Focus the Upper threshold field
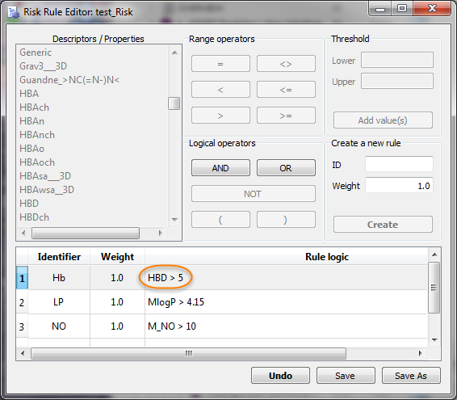Viewport: 457px width, 400px height. (x=397, y=81)
